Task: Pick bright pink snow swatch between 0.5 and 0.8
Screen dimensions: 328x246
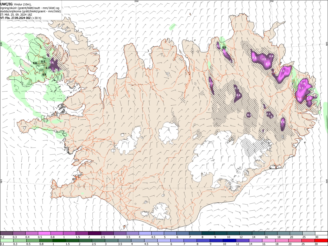Action: point(44,233)
